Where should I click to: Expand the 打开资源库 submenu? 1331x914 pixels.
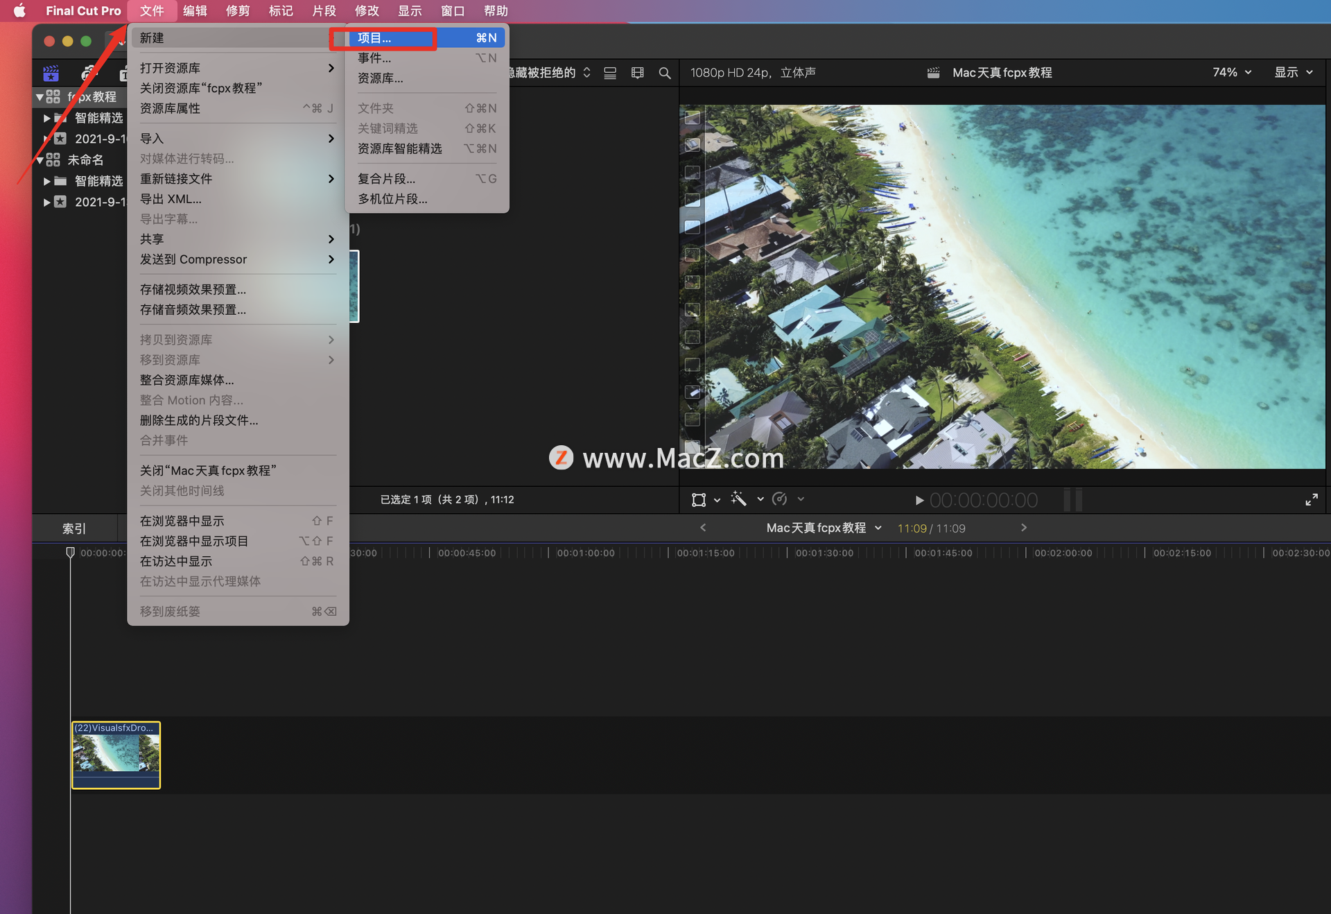(238, 68)
